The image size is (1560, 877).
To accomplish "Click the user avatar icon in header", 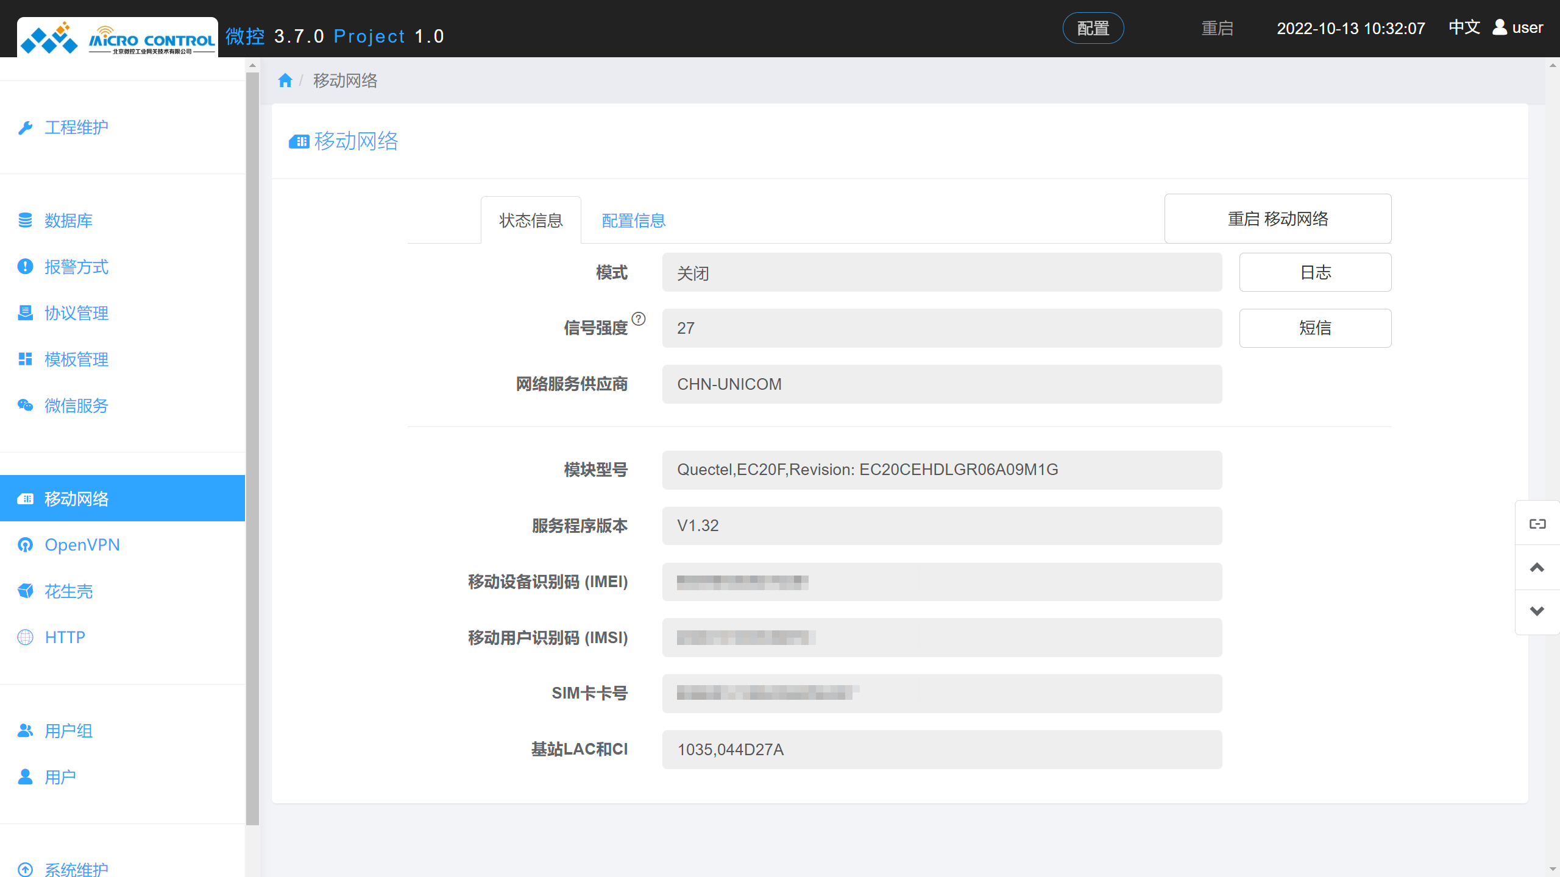I will click(x=1500, y=27).
